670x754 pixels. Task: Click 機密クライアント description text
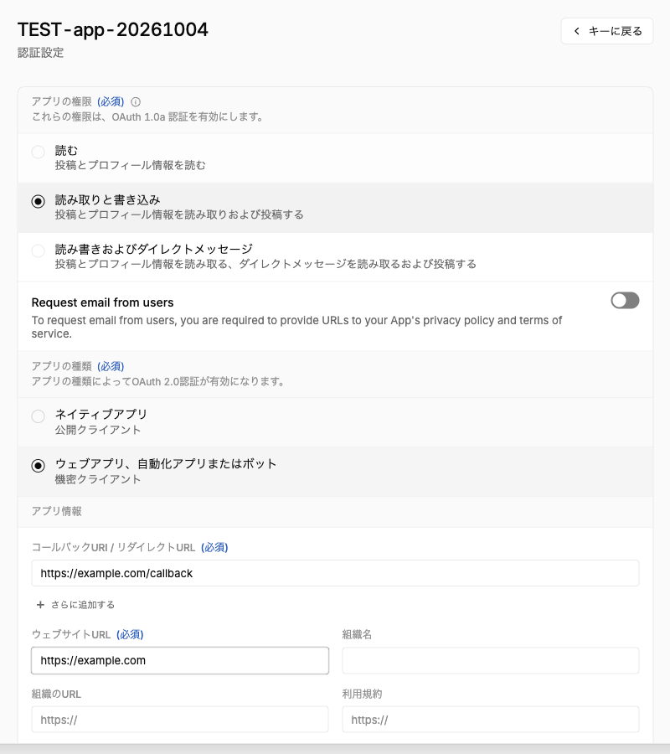98,479
